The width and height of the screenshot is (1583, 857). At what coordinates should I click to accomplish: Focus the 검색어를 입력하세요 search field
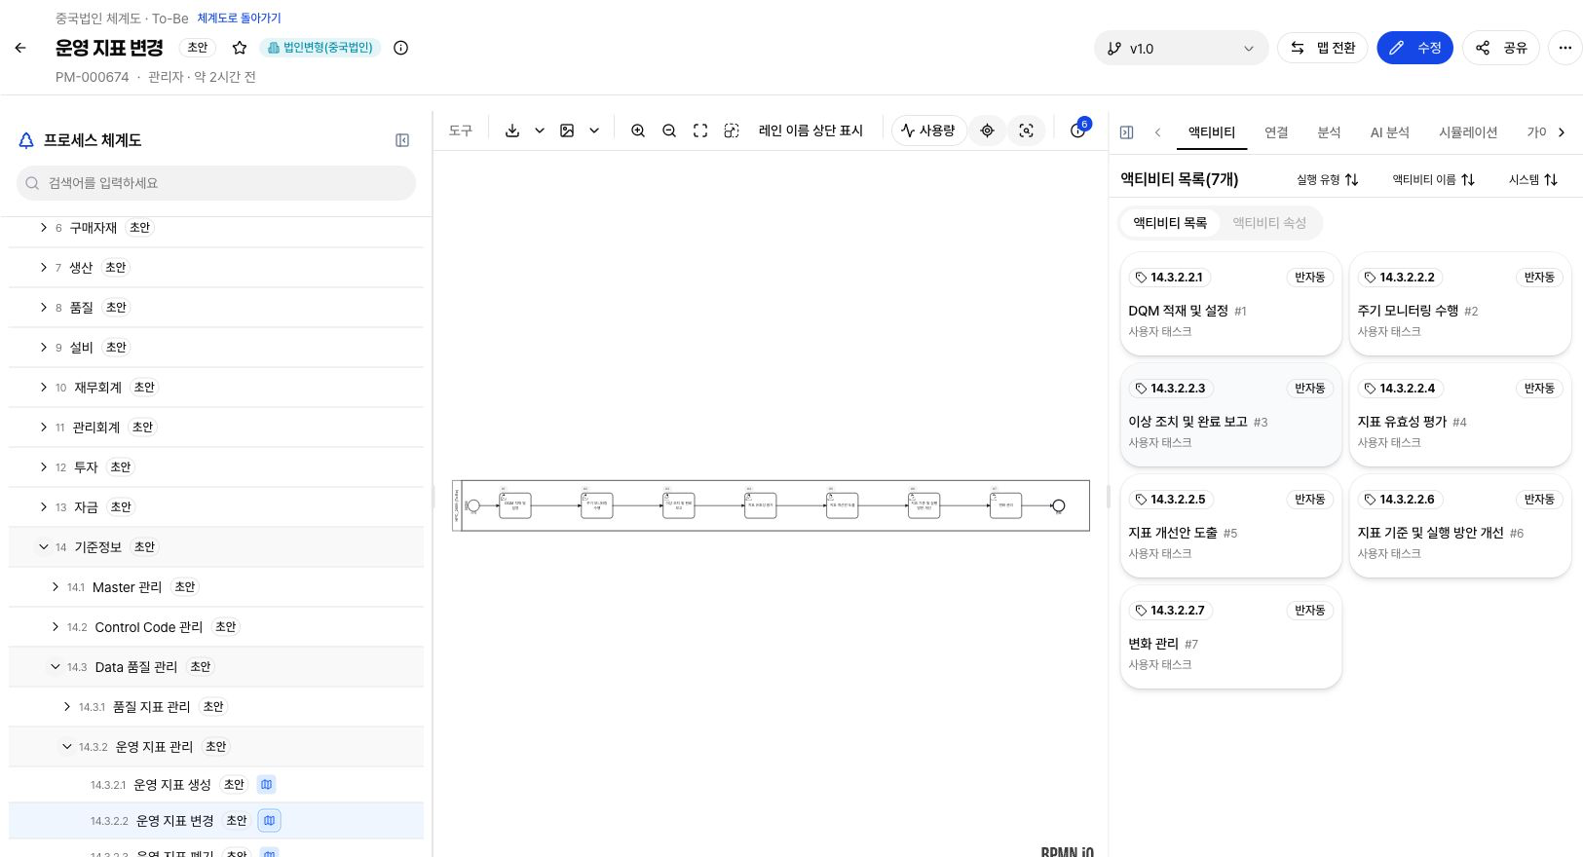point(216,183)
